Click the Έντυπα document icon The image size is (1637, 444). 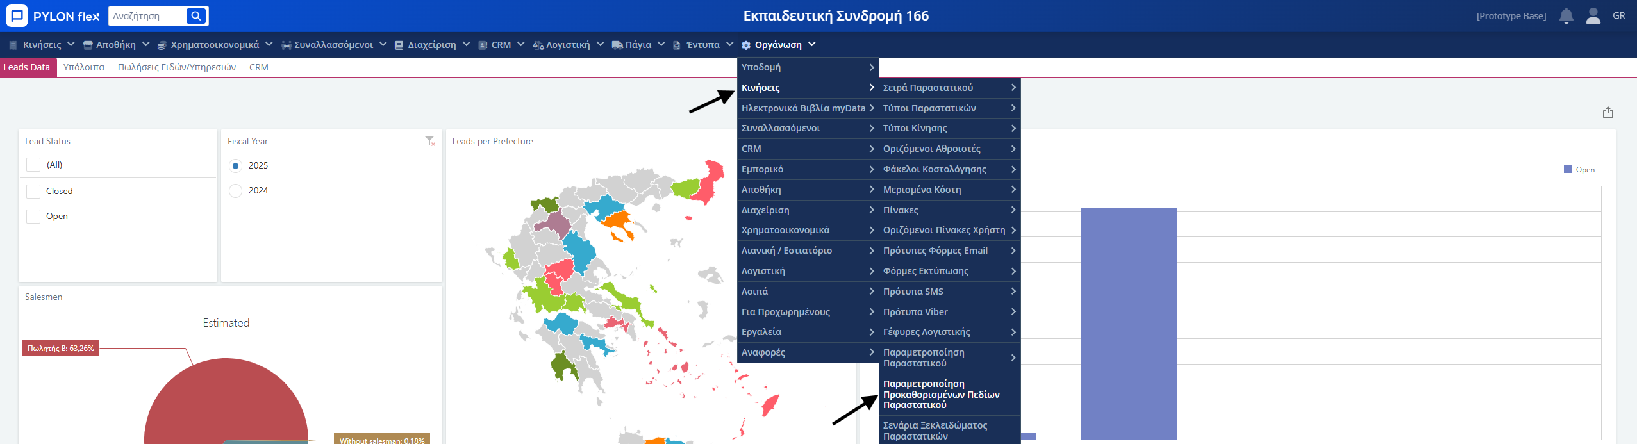coord(676,45)
